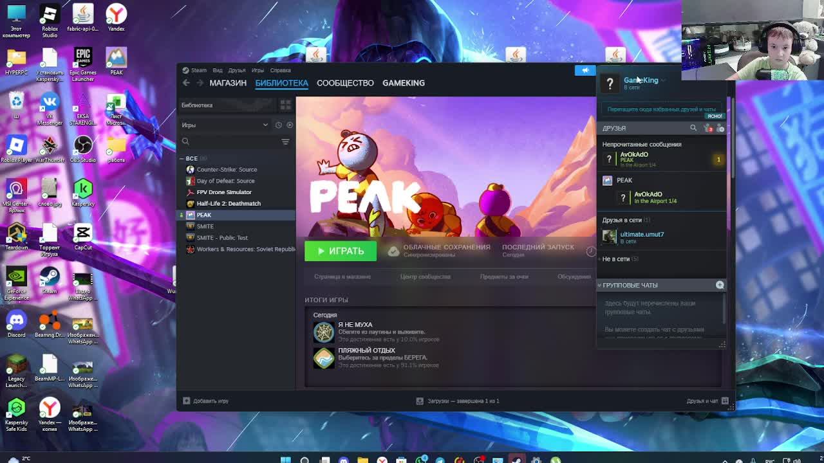824x463 pixels.
Task: Open Страница в магазине link
Action: click(342, 277)
